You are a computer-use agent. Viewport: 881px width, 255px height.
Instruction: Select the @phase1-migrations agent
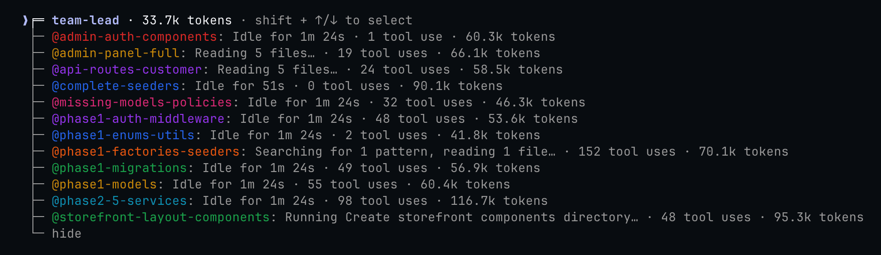click(x=119, y=168)
